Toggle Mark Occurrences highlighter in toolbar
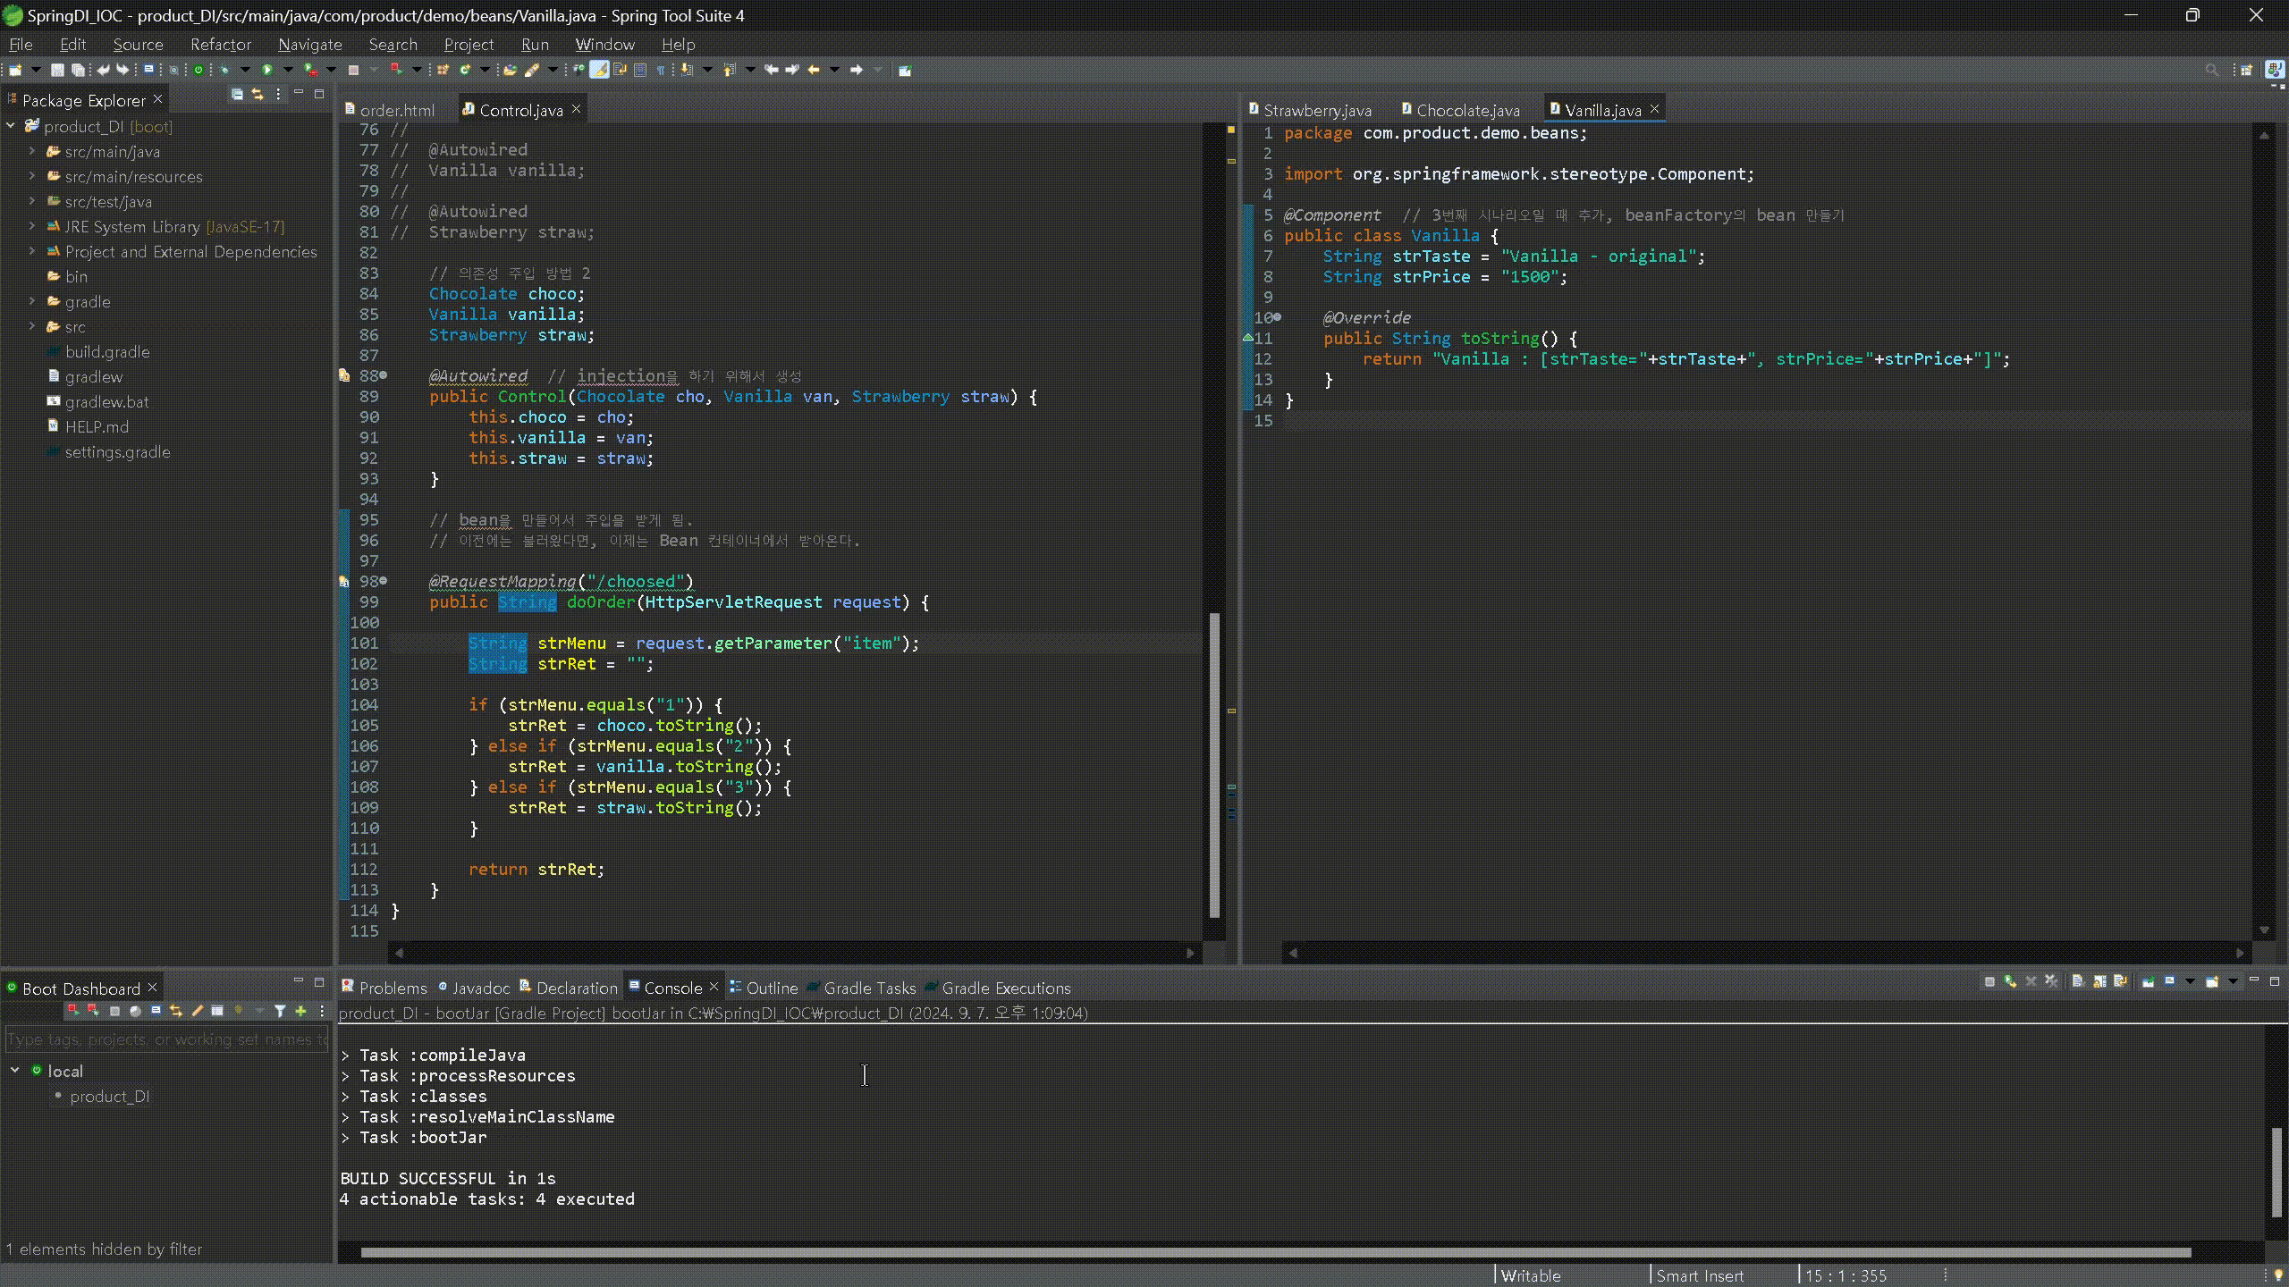 coord(599,70)
